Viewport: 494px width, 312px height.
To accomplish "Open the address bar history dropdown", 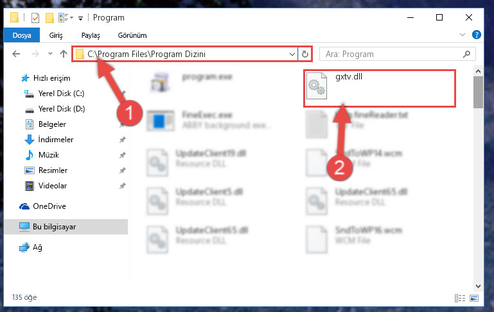I will click(x=292, y=54).
